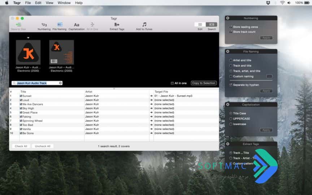This screenshot has width=312, height=195.
Task: Apply the File Naming settings
Action: click(x=266, y=91)
